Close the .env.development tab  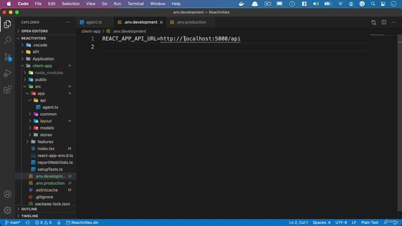(x=161, y=23)
